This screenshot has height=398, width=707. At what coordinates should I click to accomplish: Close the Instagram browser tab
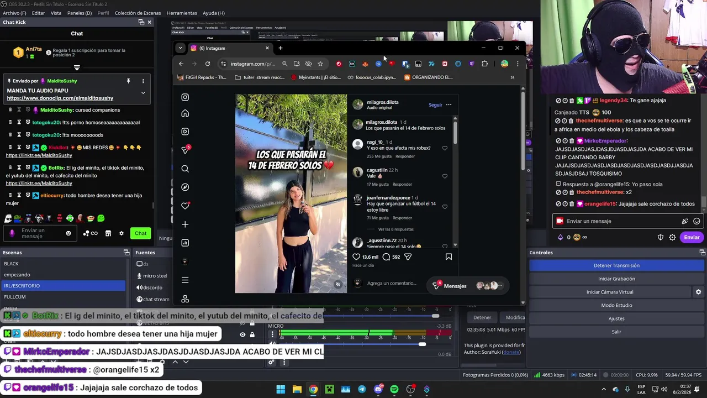[267, 48]
